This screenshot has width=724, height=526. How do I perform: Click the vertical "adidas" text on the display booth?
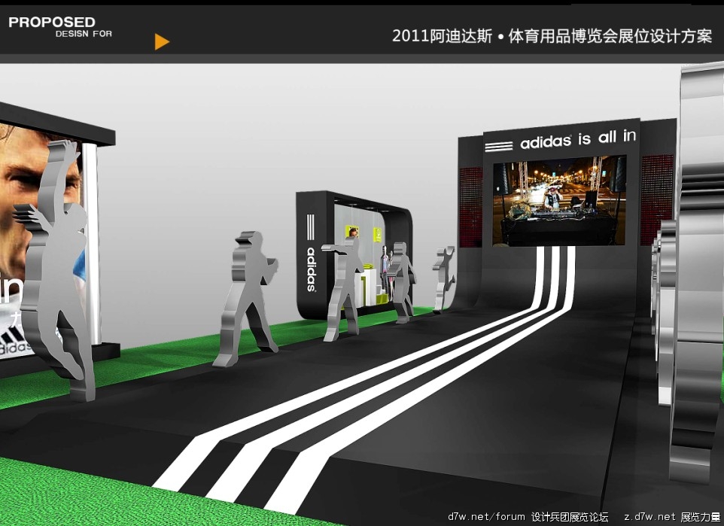[312, 269]
